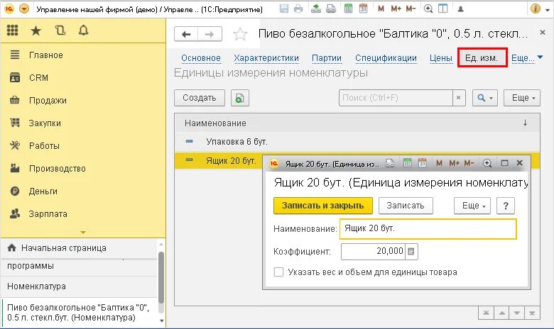Click into the Поиск (Ctrl+F) field
The width and height of the screenshot is (554, 329).
[396, 98]
